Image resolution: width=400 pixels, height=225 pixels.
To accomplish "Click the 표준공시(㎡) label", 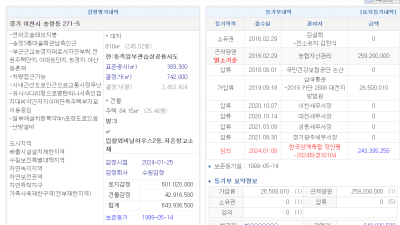I will click(121, 66).
